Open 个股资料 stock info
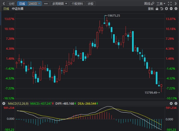179x131 pixels. [x=77, y=4]
